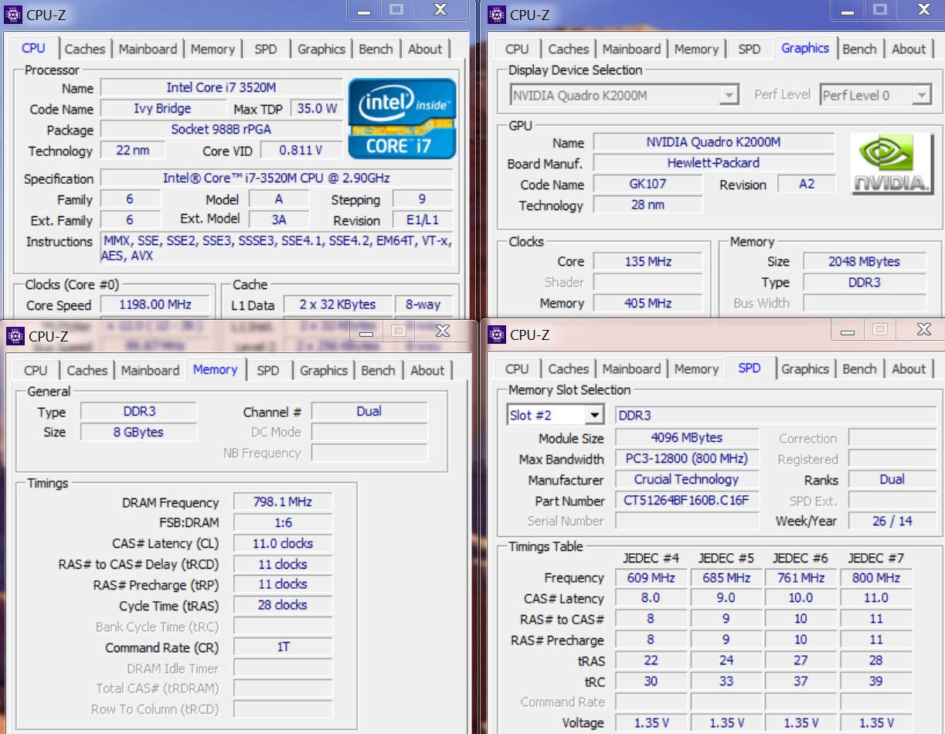Image resolution: width=945 pixels, height=734 pixels.
Task: Open the Bench tab in the Graphics window
Action: pos(860,49)
